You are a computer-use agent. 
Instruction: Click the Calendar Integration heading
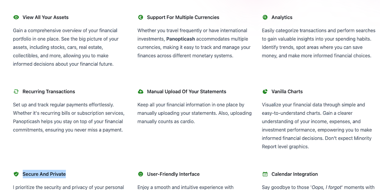(x=294, y=174)
